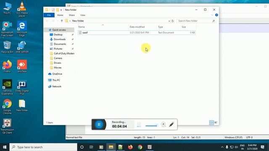Show hidden system tray icons
The width and height of the screenshot is (269, 151).
click(222, 147)
